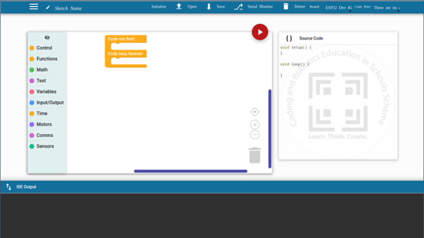424x238 pixels.
Task: Click the blue dot next to Input/Output
Action: click(32, 103)
